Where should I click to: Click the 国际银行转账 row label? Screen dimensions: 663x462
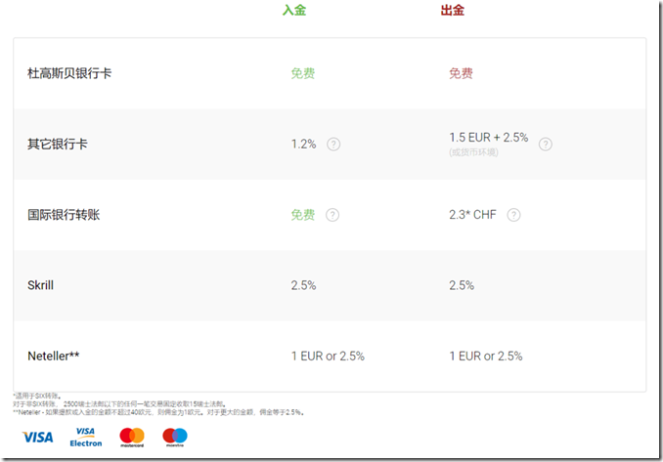tap(64, 215)
